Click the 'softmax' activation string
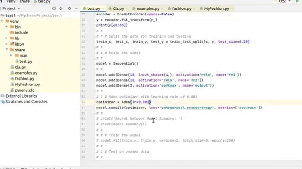This screenshot has height=169, width=302. 169,85
